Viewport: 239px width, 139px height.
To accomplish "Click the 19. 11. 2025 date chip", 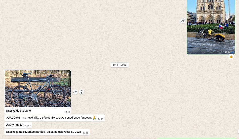I will 120,65.
